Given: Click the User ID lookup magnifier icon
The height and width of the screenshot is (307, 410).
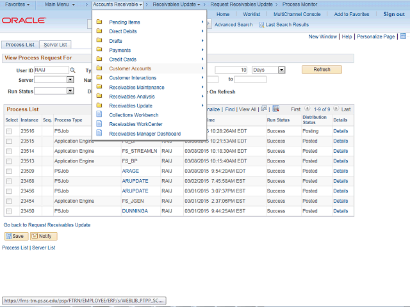Looking at the screenshot, I should (72, 70).
